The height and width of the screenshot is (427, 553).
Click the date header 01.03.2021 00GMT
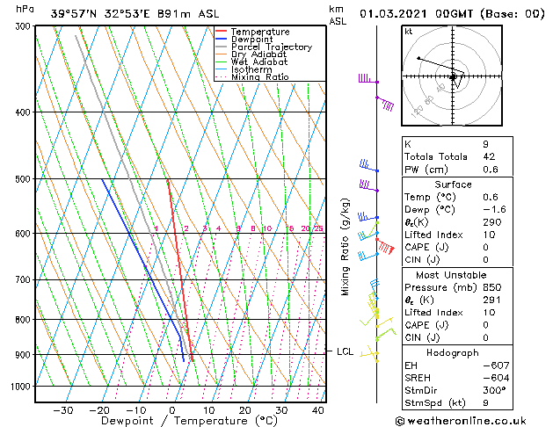(x=417, y=14)
